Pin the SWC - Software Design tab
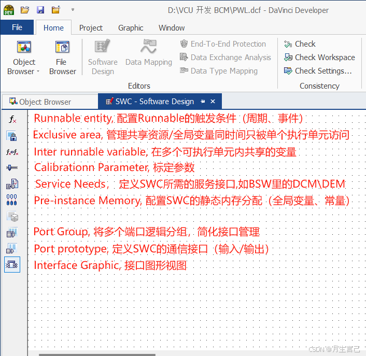This screenshot has width=366, height=356. (203, 102)
